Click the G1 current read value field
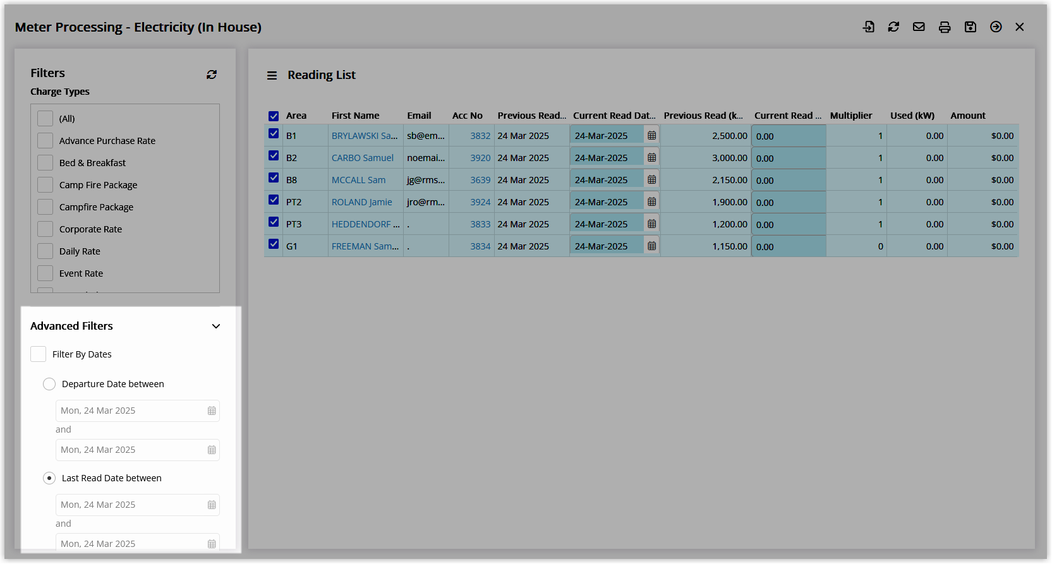The height and width of the screenshot is (564, 1052). pos(789,246)
